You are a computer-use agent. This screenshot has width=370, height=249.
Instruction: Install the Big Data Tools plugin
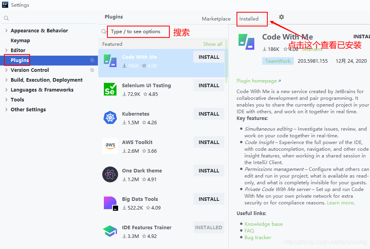[x=209, y=199]
